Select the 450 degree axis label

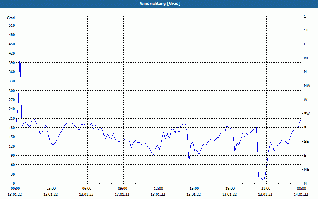click(12, 44)
